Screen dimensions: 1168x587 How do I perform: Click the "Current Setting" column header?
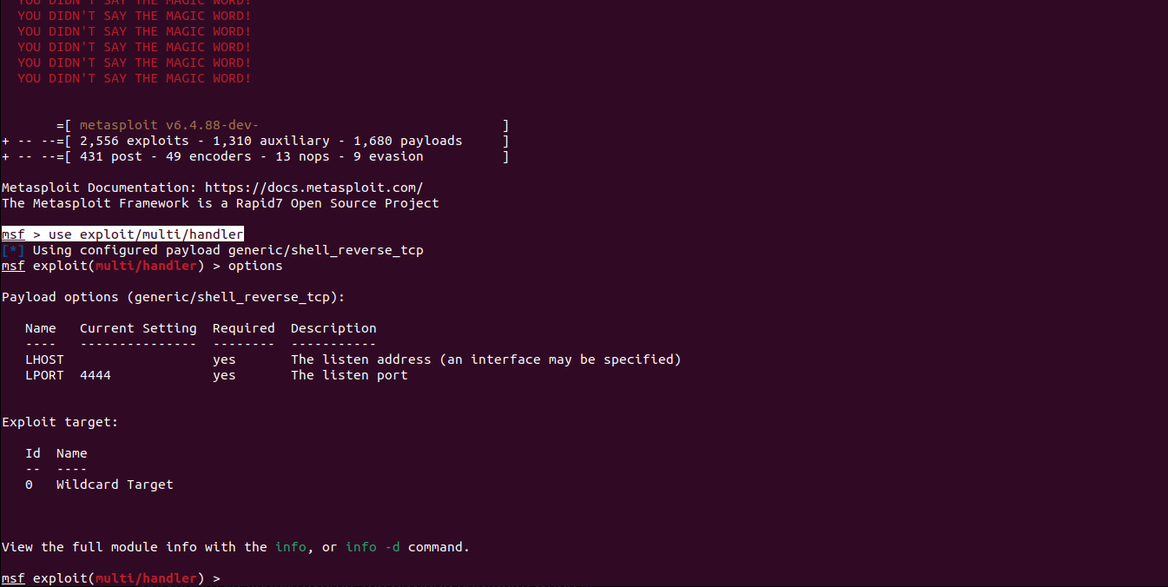(x=138, y=328)
